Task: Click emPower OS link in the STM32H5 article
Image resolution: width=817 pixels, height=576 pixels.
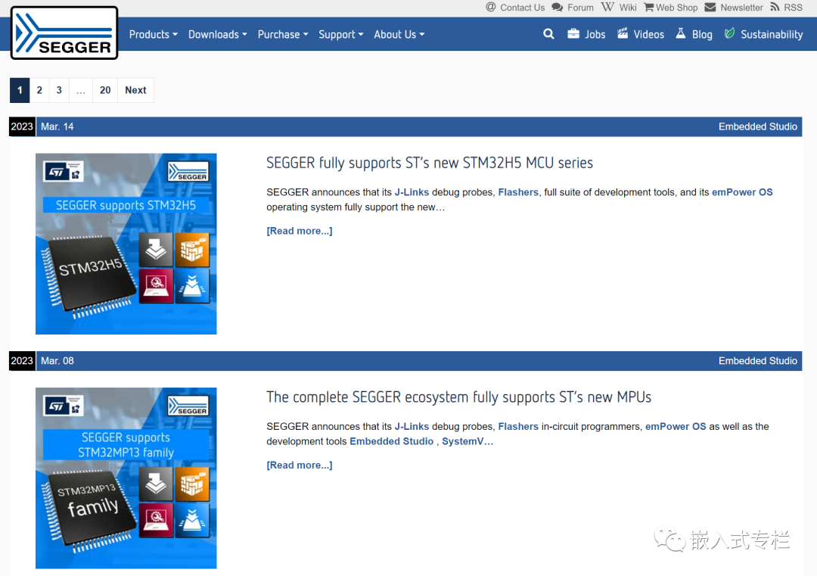Action: point(742,192)
